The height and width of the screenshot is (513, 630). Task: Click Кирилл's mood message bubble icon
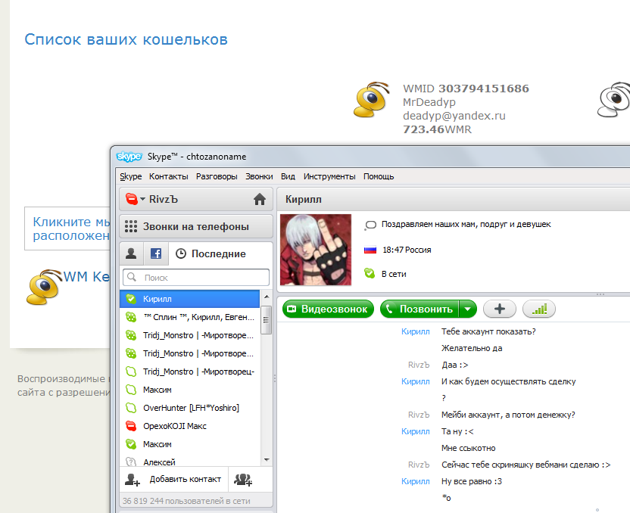370,225
